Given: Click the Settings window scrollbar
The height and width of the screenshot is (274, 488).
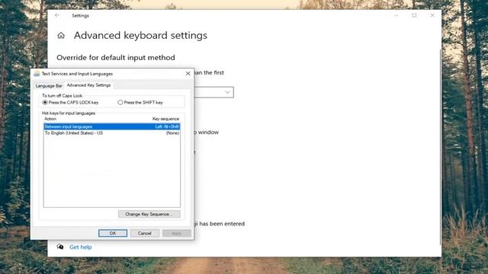Looking at the screenshot, I should click(x=441, y=148).
